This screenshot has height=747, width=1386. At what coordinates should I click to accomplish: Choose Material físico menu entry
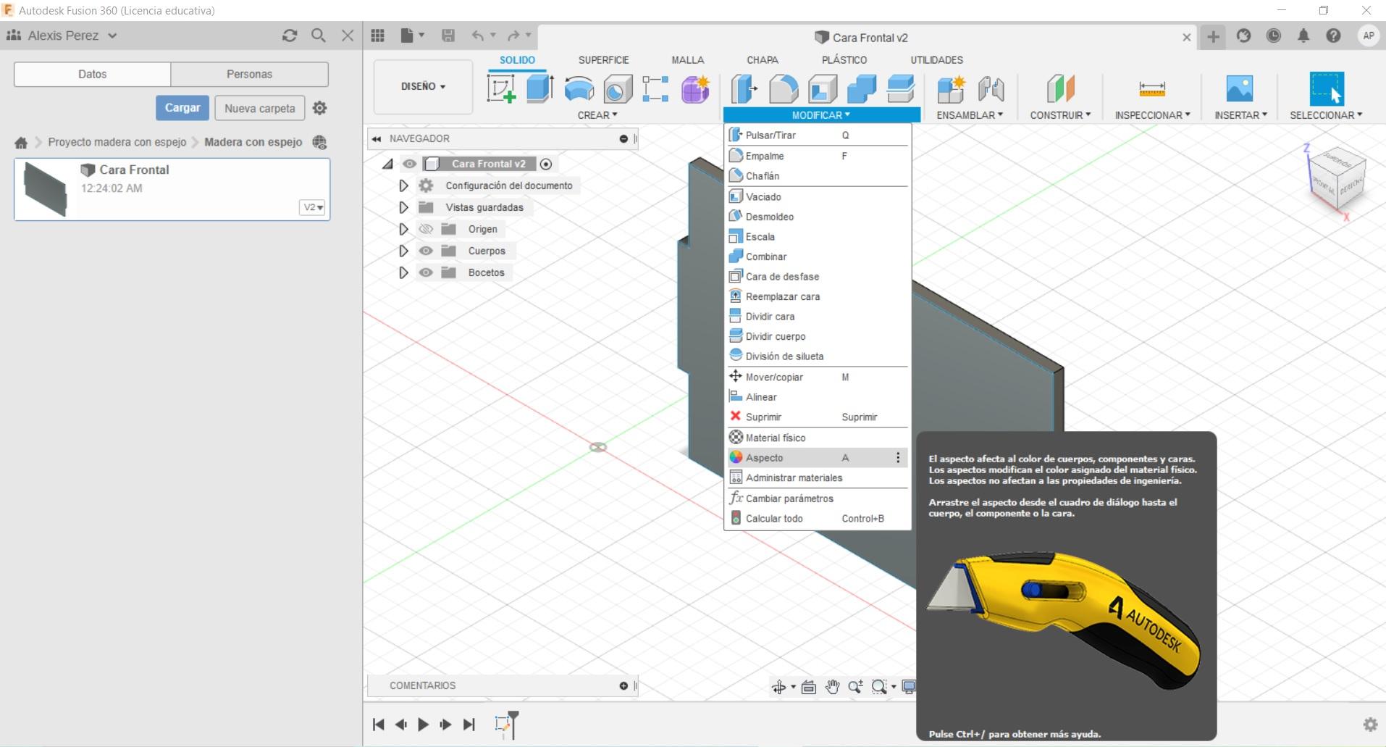pos(817,438)
